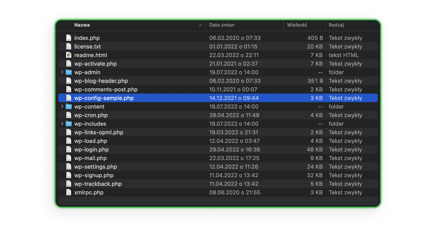Select the wp-load.php file name
Viewport: 436px width, 227px height.
click(x=91, y=141)
